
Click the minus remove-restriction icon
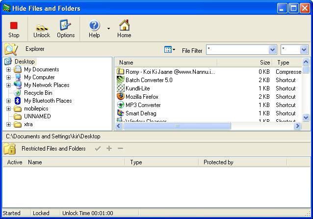coord(120,149)
